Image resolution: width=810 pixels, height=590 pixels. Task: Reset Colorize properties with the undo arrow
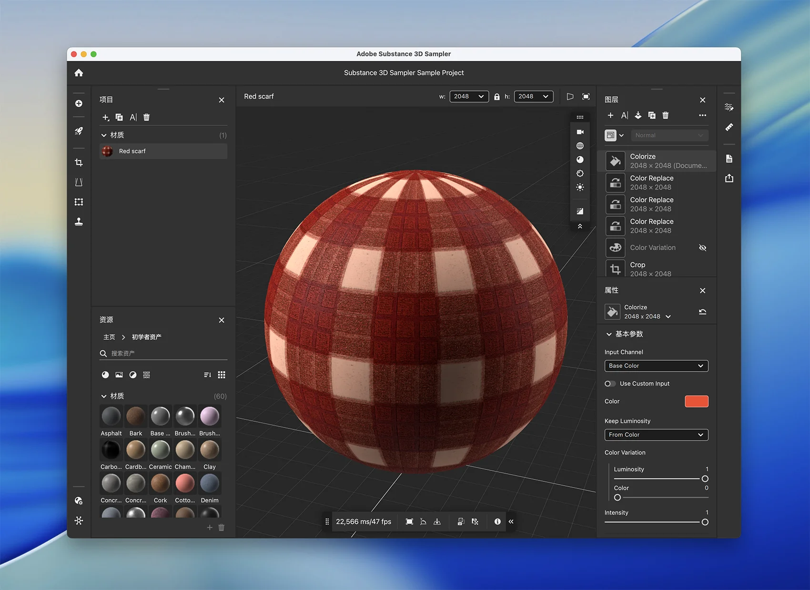click(702, 312)
